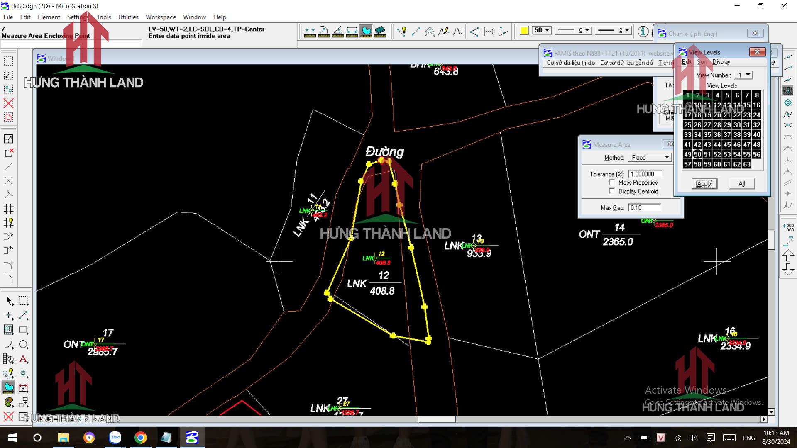The image size is (797, 448).
Task: Enable the Mass Properties checkbox
Action: (x=612, y=183)
